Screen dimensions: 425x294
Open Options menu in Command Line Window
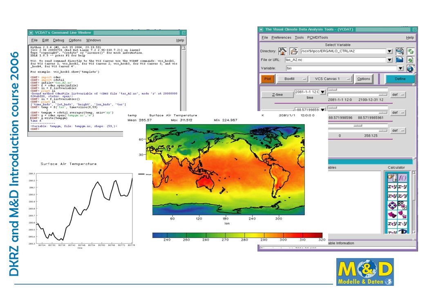point(75,40)
